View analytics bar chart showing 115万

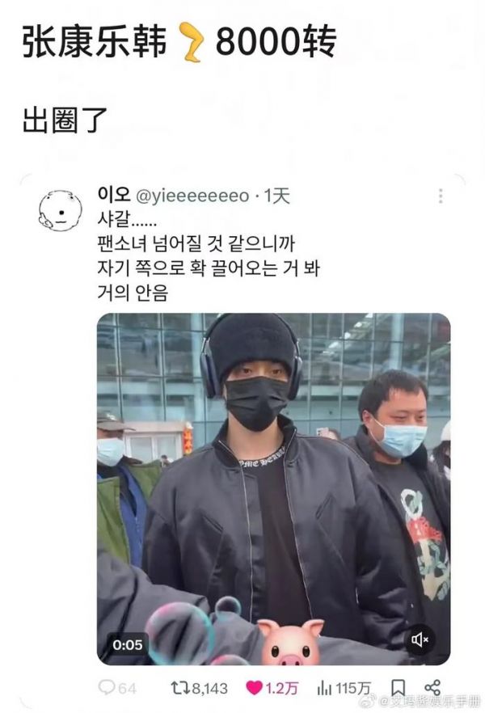(323, 687)
